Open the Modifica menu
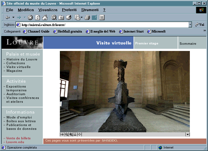The image size is (208, 151). click(x=26, y=10)
